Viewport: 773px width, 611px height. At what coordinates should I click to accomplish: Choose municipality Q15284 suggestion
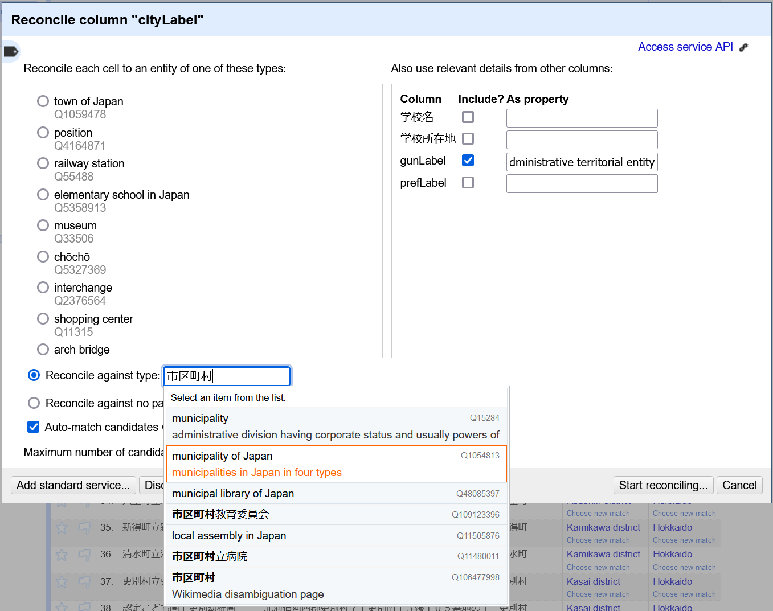pyautogui.click(x=336, y=427)
